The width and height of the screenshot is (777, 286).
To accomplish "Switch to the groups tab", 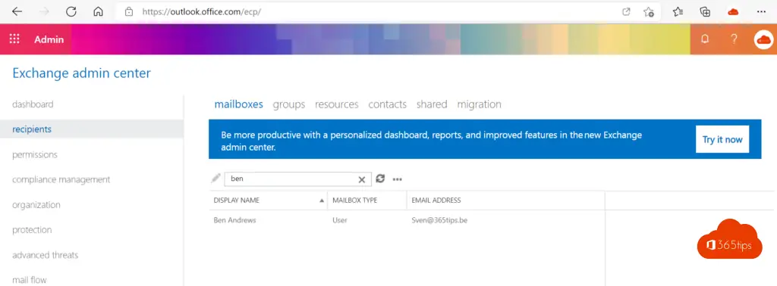I will click(x=289, y=104).
